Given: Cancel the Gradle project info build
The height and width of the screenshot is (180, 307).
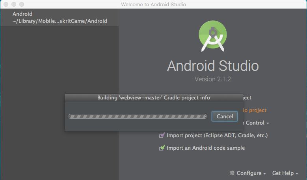Looking at the screenshot, I should click(x=225, y=116).
